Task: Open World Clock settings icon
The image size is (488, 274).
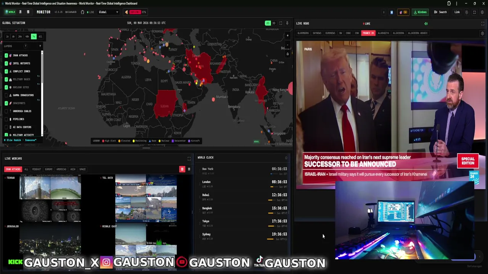Action: pyautogui.click(x=286, y=158)
